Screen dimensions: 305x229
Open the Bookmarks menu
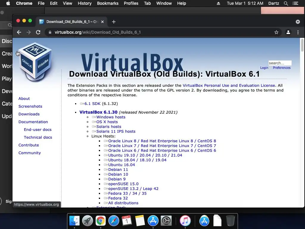108,3
